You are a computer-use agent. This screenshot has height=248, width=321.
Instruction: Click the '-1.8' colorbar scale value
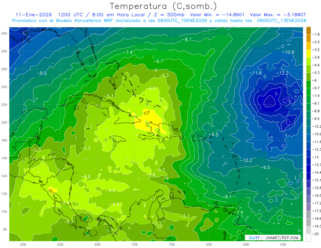[x=316, y=34]
